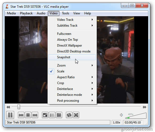Toggle fullscreen video icon in controls

point(45,115)
